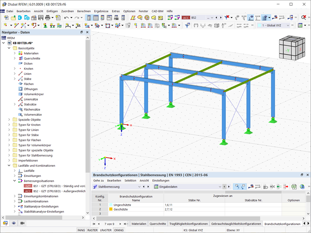Open the Eingabedaten dropdown
This screenshot has width=311, height=233.
point(220,187)
